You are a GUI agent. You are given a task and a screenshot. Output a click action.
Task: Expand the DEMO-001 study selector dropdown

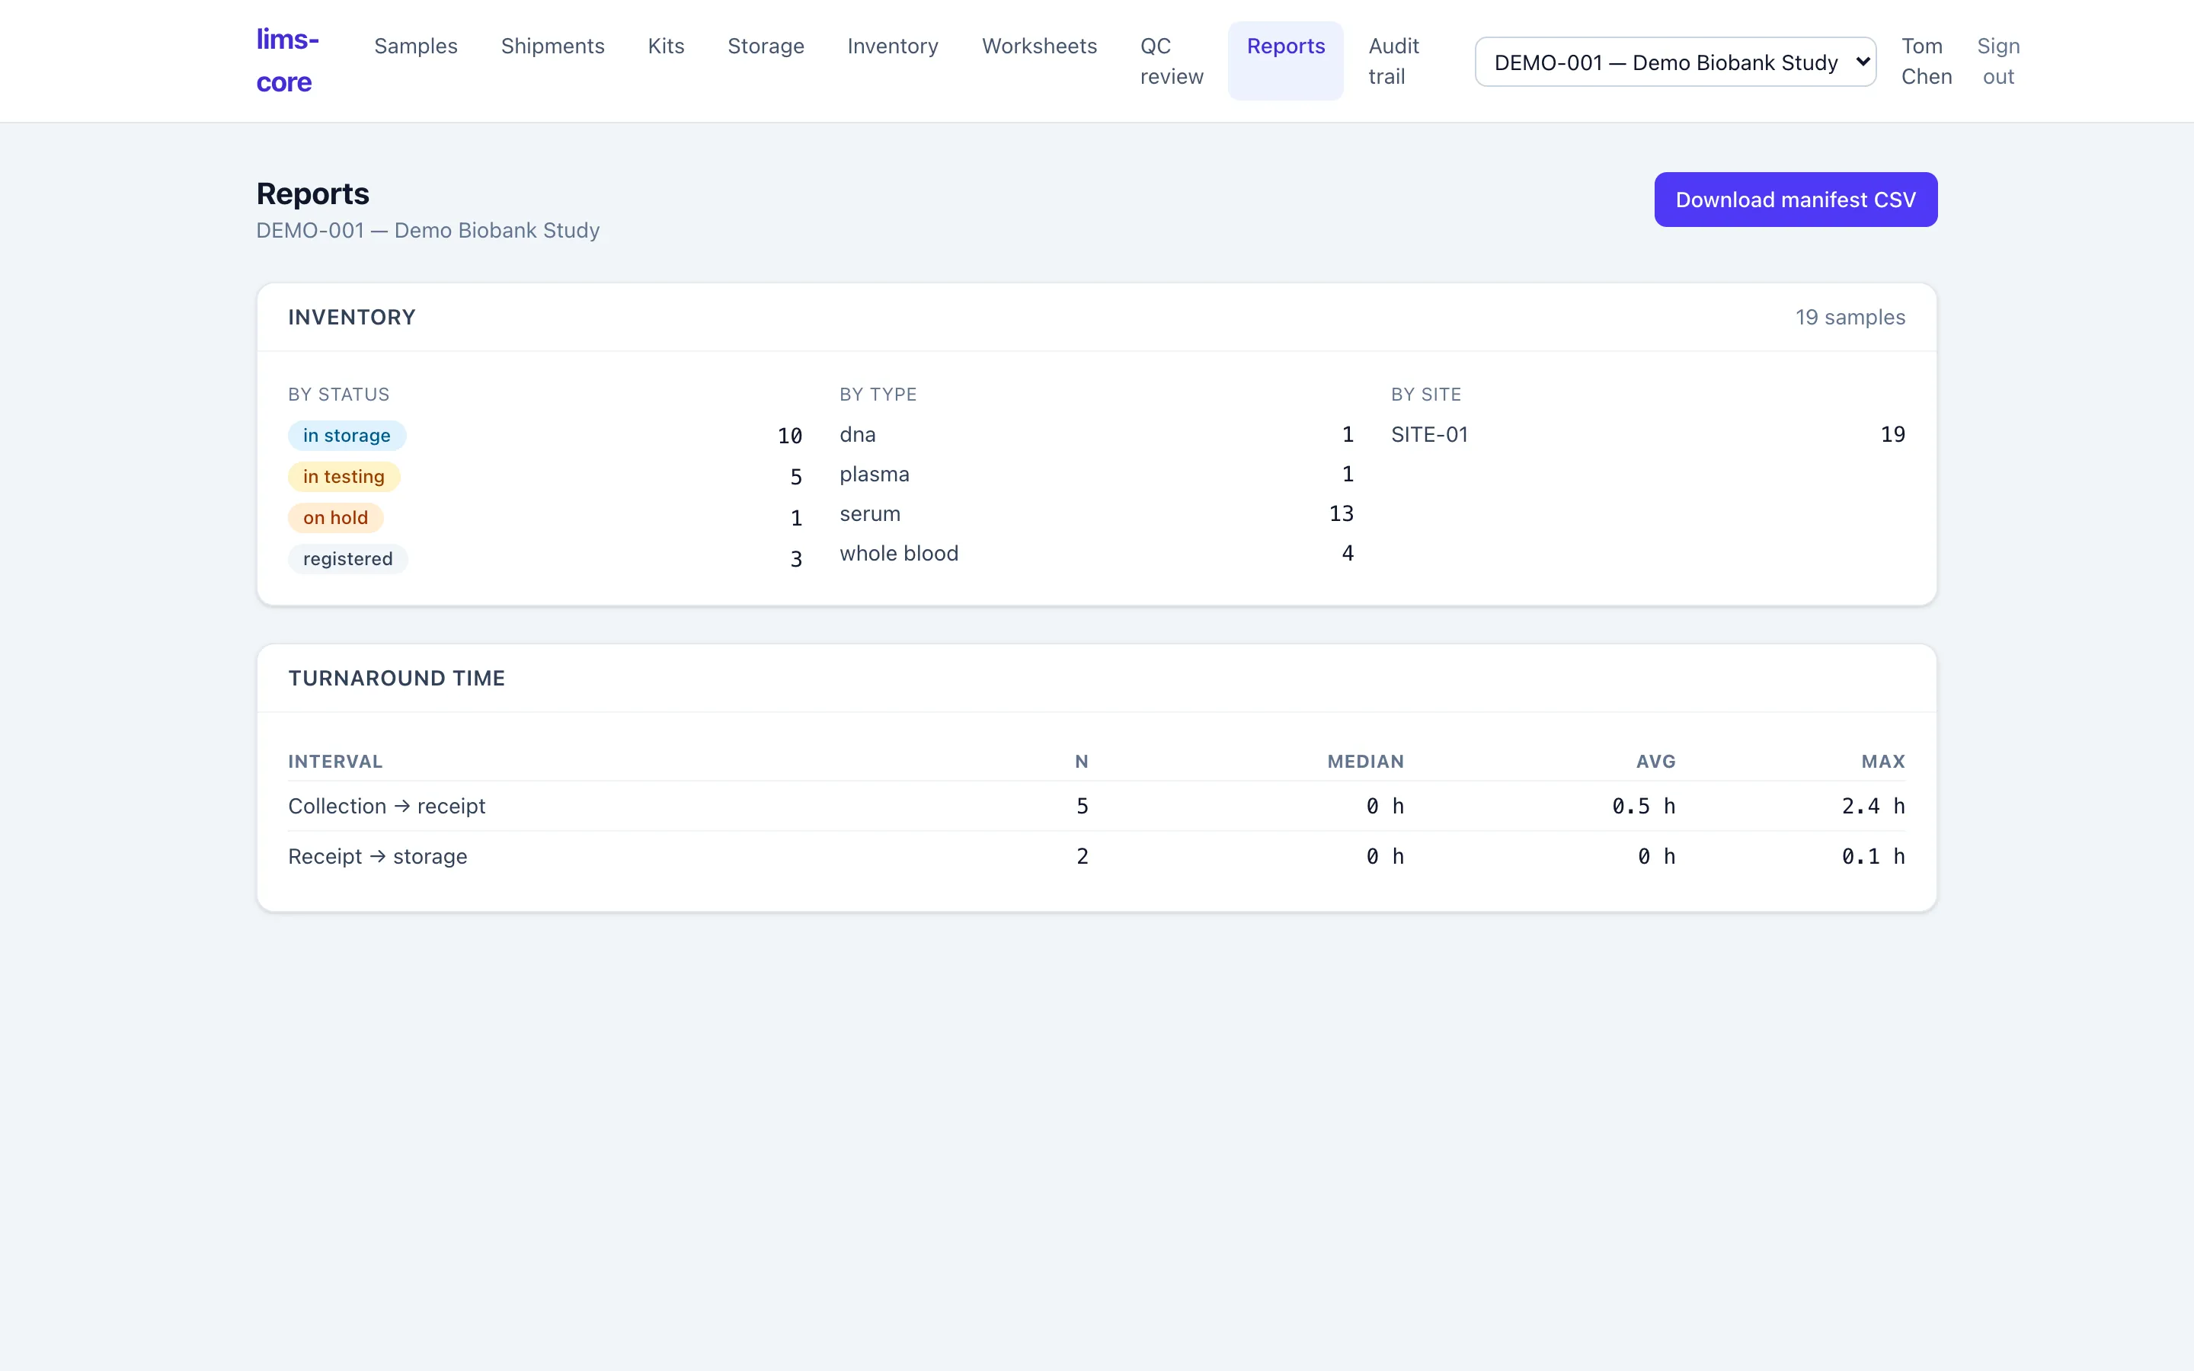pos(1674,62)
